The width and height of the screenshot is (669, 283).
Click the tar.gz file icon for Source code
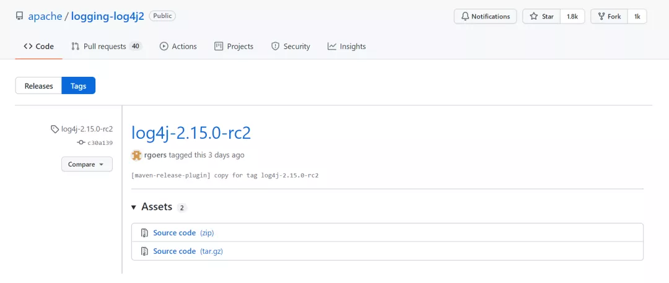click(144, 251)
